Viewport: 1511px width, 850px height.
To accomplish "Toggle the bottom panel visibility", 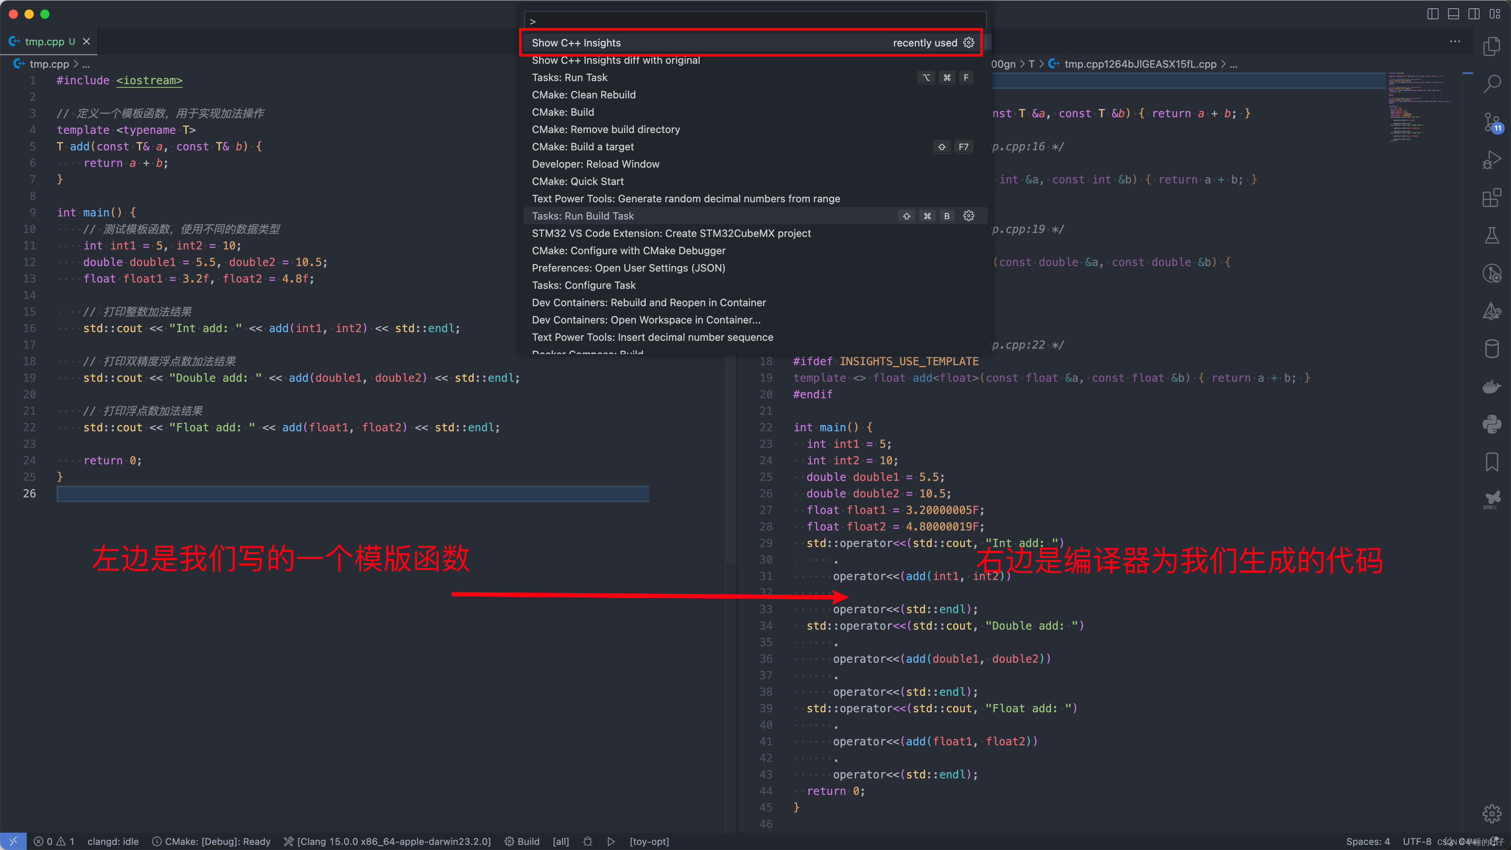I will pyautogui.click(x=1454, y=13).
